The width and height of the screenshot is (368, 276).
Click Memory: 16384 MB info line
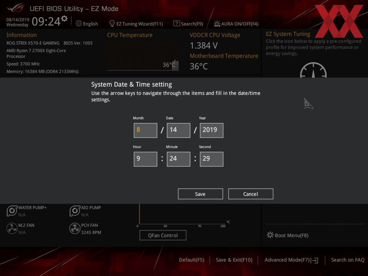pyautogui.click(x=42, y=71)
